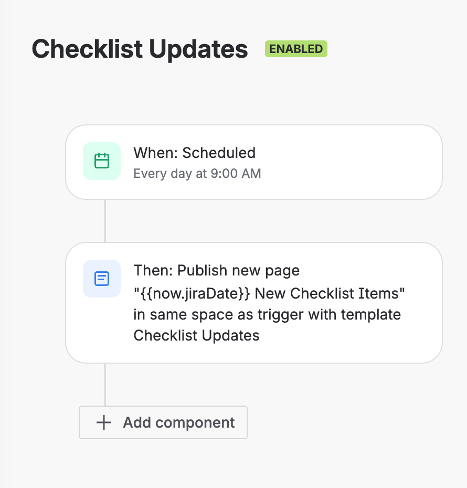Click the Checklist Updates rule title

click(x=140, y=49)
